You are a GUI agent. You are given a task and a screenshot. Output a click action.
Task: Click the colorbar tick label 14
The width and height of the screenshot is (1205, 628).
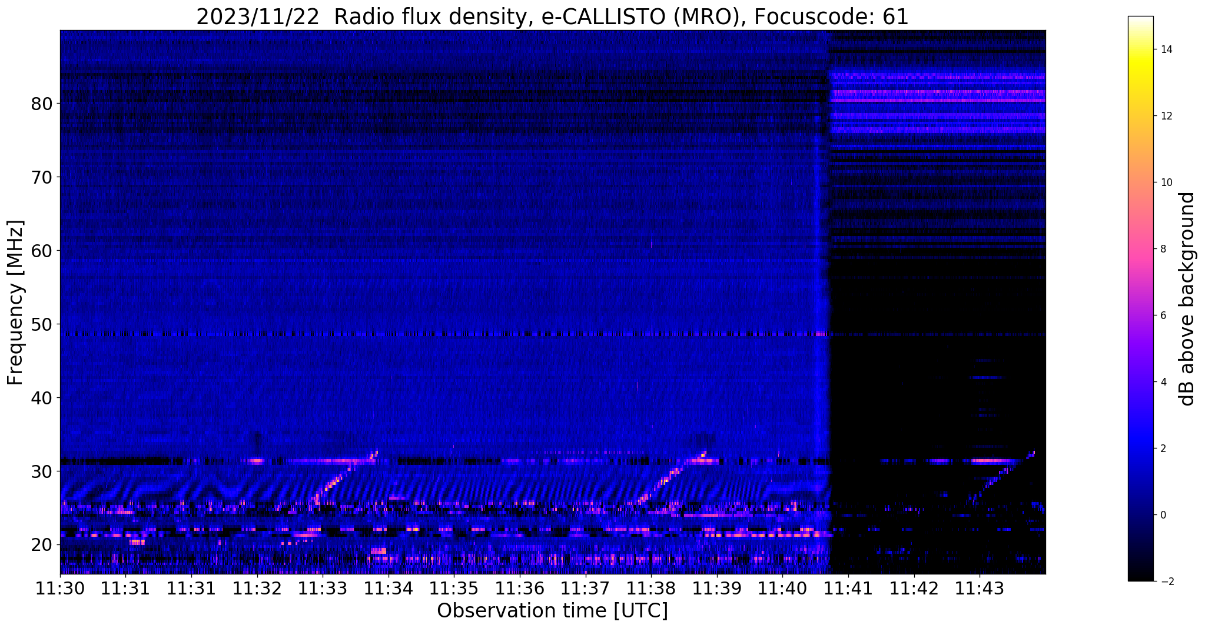tap(1166, 49)
